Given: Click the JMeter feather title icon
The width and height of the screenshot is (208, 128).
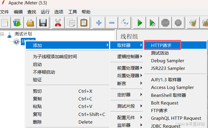Looking at the screenshot, I should pos(3,3).
